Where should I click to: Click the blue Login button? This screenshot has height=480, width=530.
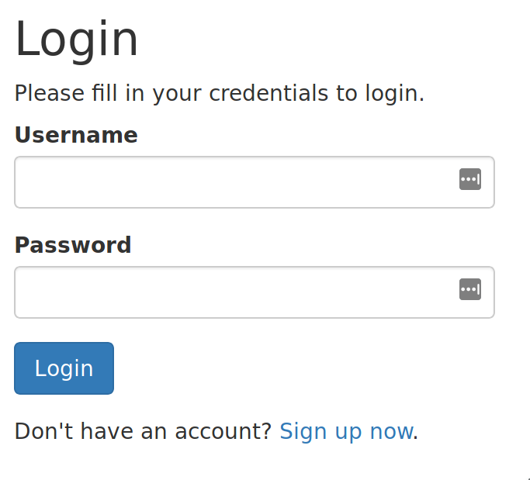point(64,368)
